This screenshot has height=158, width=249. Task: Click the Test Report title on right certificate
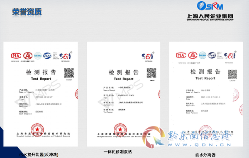click(x=205, y=78)
